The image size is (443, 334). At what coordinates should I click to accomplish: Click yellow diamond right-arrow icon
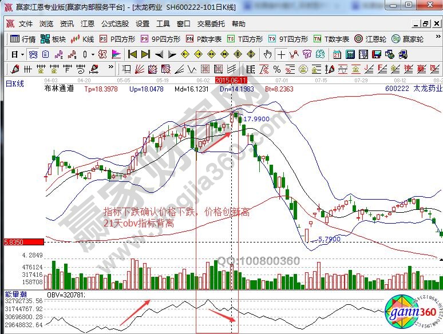(x=199, y=54)
